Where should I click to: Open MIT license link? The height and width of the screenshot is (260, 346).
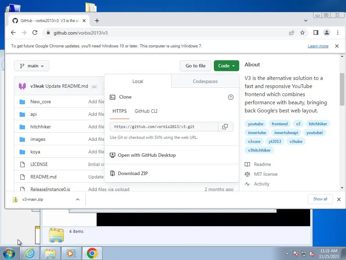coord(266,174)
